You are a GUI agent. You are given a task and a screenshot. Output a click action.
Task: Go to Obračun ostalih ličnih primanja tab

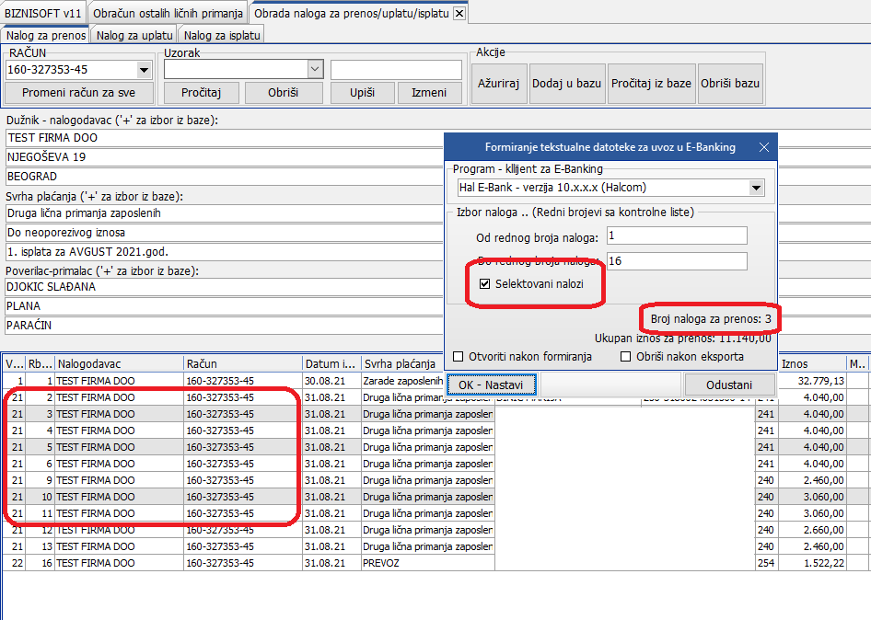pyautogui.click(x=168, y=14)
